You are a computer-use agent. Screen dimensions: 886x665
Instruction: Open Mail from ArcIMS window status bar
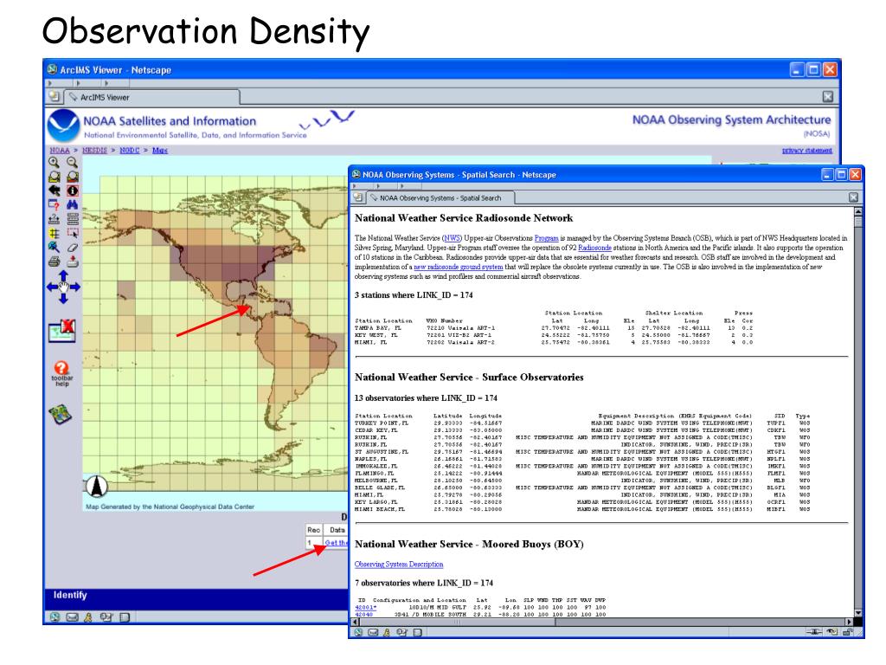tap(72, 617)
